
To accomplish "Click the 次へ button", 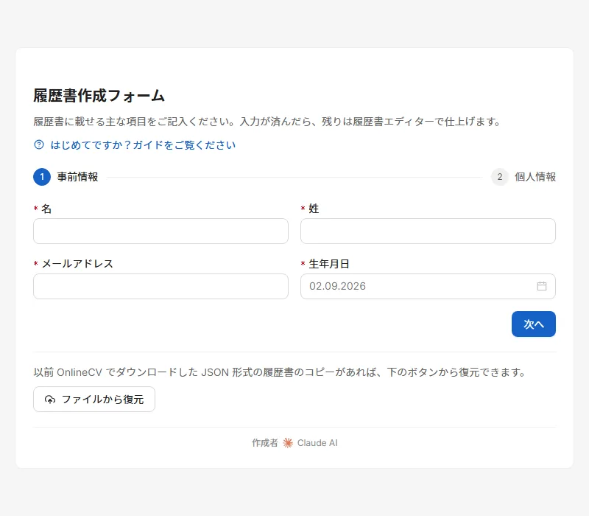I will coord(533,324).
